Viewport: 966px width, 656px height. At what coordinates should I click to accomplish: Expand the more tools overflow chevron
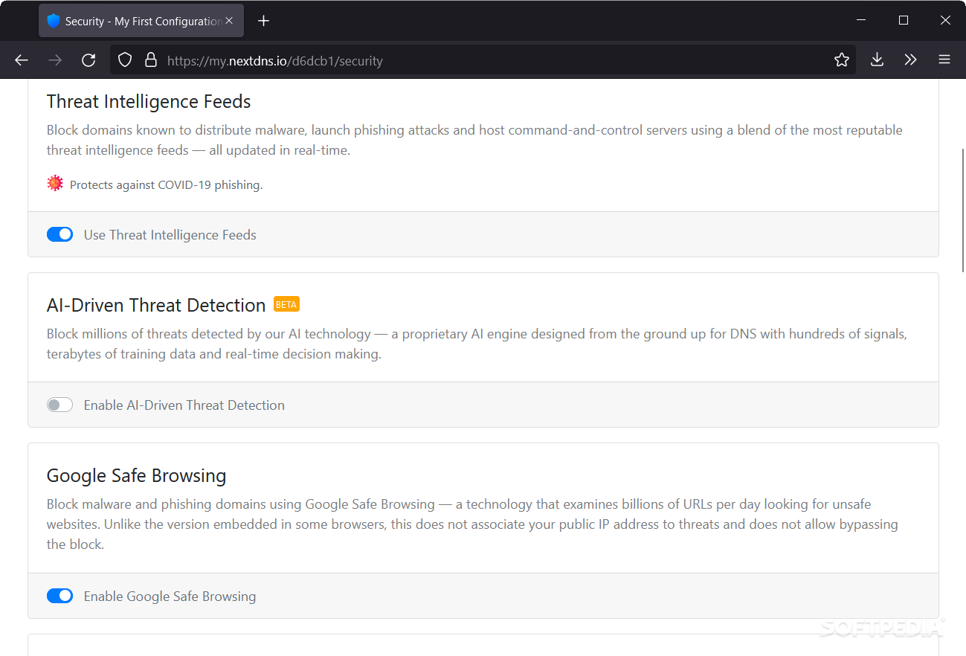click(x=911, y=60)
